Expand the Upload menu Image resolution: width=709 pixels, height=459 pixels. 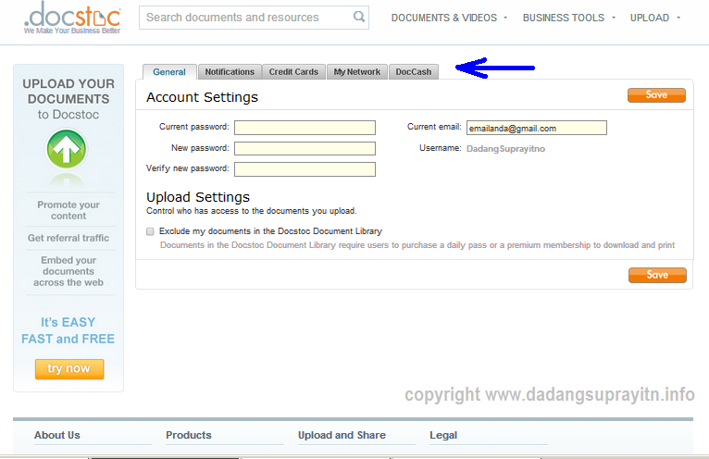pos(654,18)
